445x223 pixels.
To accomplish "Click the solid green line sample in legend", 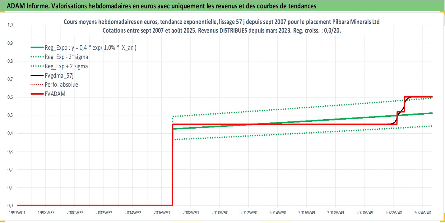I will click(x=37, y=48).
